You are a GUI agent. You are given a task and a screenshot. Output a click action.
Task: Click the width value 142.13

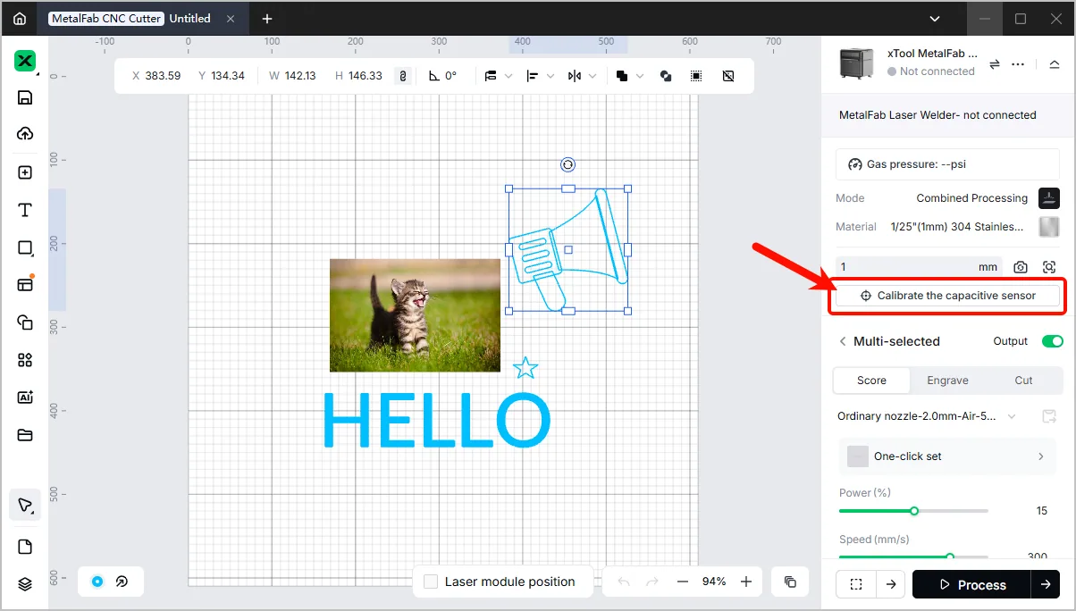(300, 76)
